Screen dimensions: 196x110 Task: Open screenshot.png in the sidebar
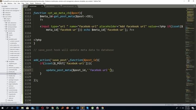pos(13,90)
